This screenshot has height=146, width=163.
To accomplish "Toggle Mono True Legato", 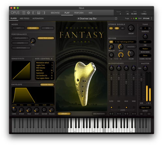I will 46,38.
